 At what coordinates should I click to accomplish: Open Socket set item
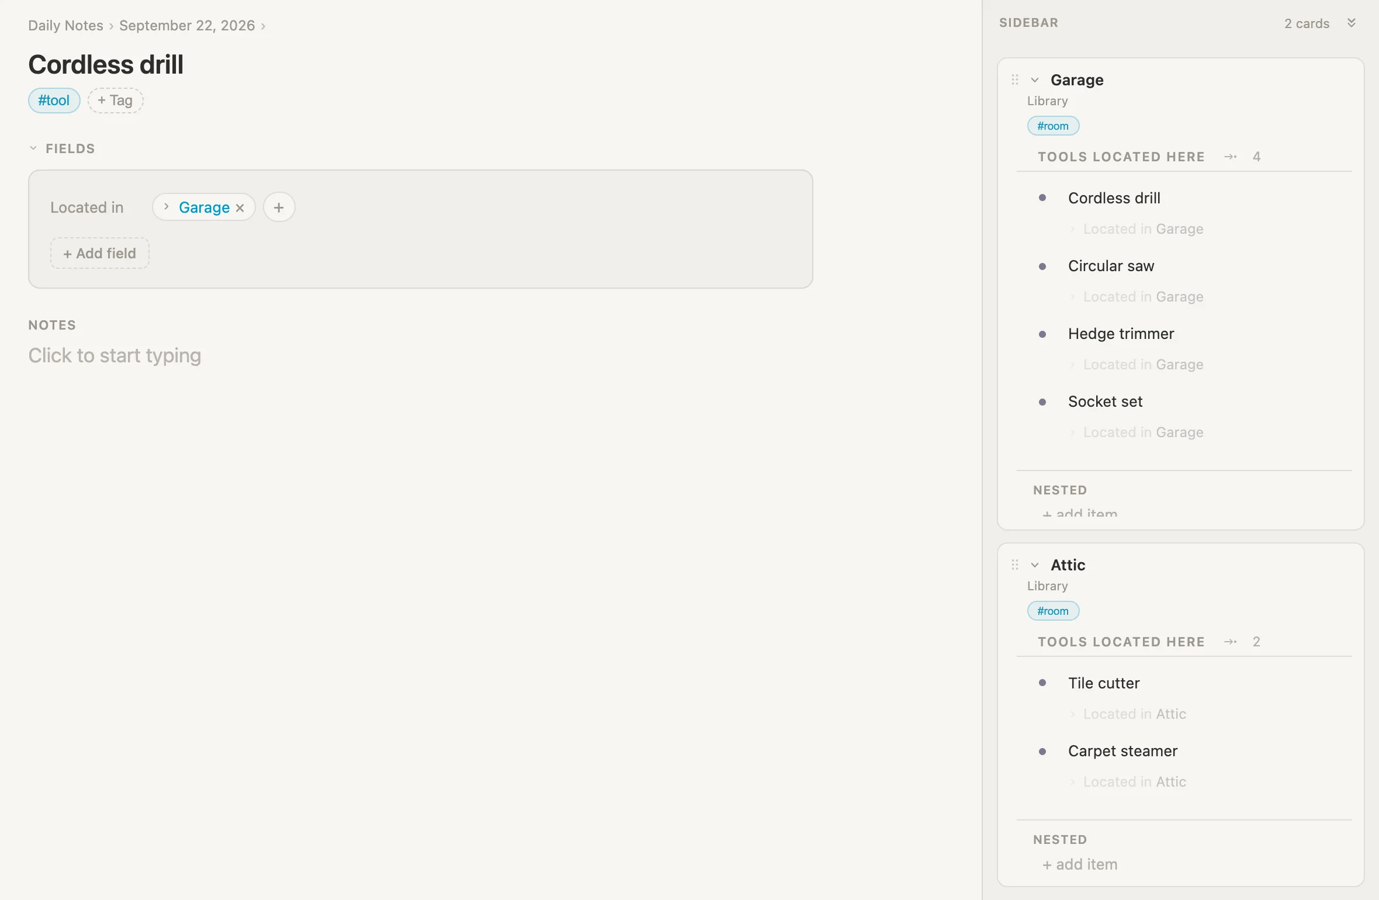[1105, 401]
